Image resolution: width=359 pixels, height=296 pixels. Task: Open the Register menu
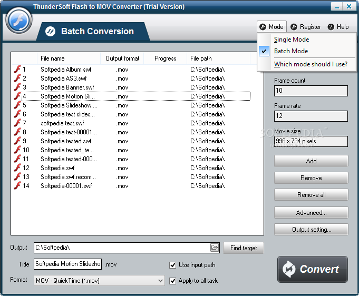pos(306,27)
